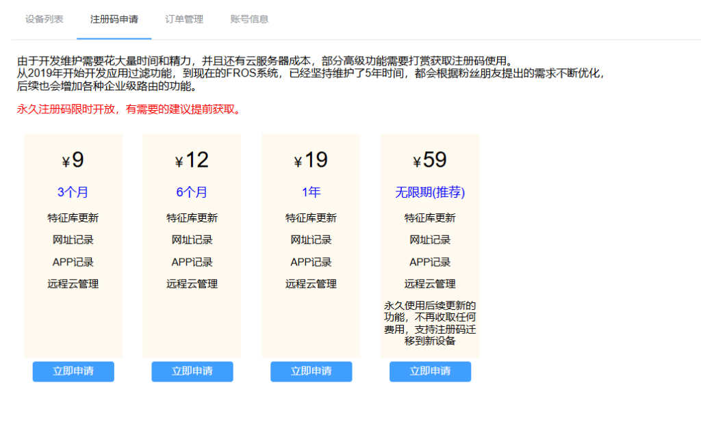The width and height of the screenshot is (701, 422).
Task: Click 特征库更新 in the 1年 card
Action: tap(311, 218)
